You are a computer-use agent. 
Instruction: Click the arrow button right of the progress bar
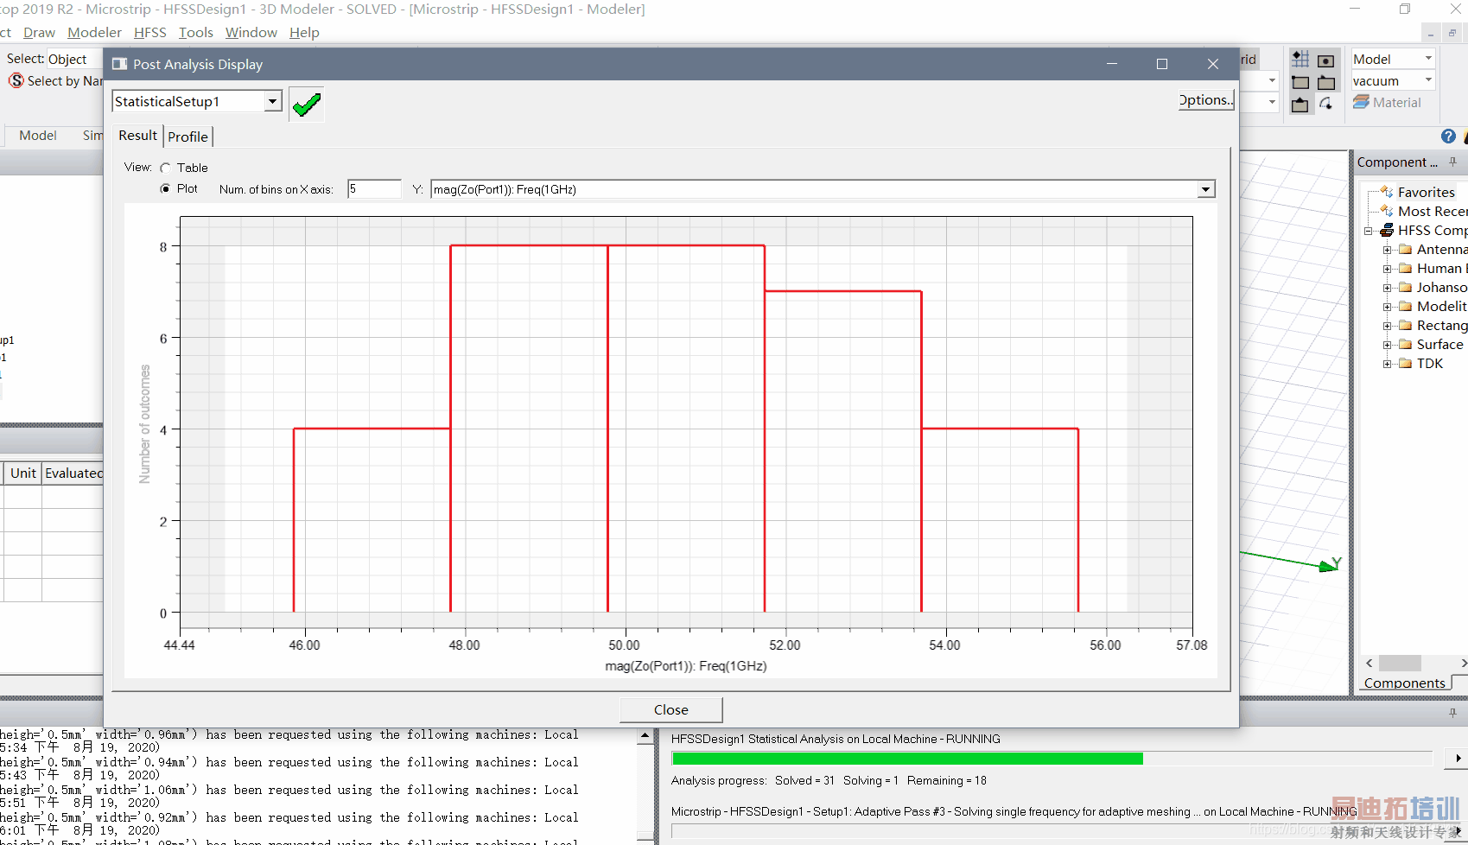1458,759
